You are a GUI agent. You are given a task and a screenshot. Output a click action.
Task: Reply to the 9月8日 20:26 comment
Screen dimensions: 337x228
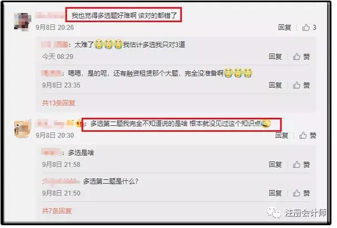[x=284, y=28]
